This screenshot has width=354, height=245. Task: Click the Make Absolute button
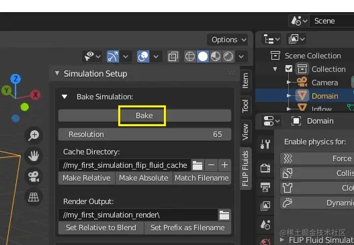(x=144, y=178)
